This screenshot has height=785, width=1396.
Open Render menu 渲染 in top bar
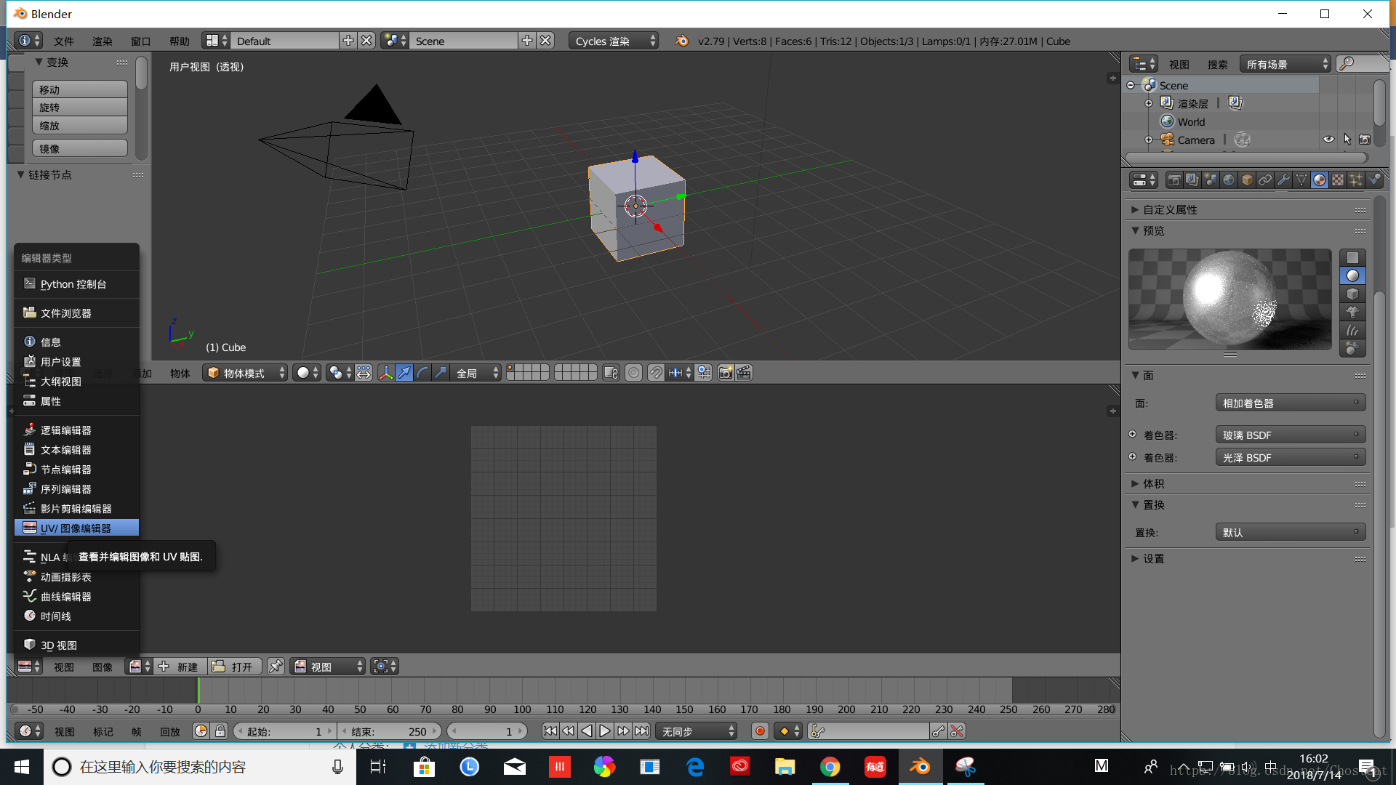coord(103,41)
